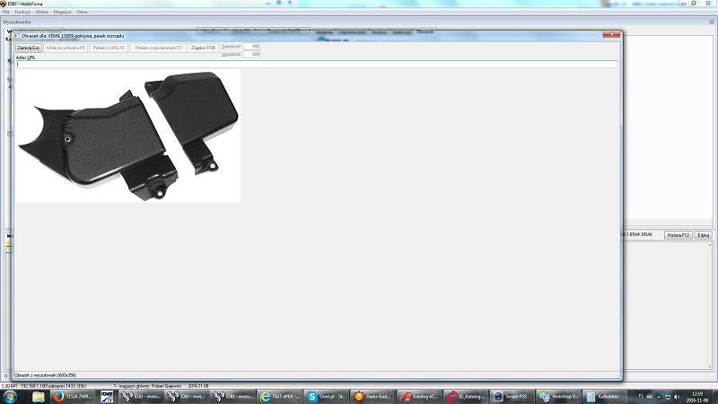Focus the Wysokość height field
This screenshot has height=404, width=718.
[x=252, y=54]
